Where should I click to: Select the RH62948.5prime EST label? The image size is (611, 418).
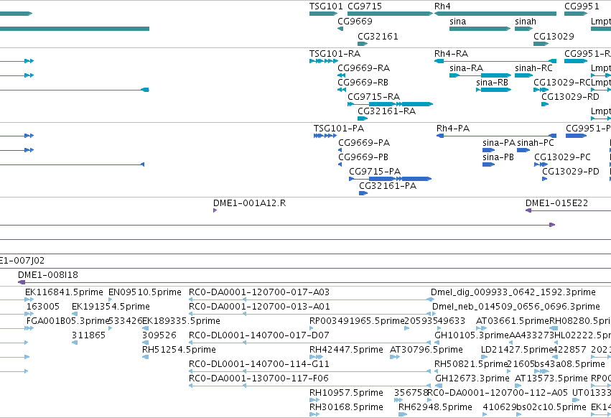tap(435, 407)
